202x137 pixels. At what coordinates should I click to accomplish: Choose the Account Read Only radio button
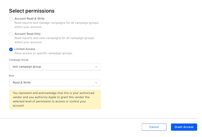pos(11,34)
